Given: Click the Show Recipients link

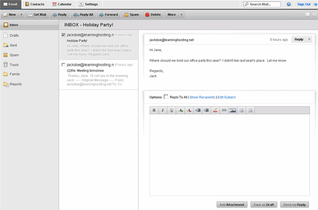Looking at the screenshot, I should click(x=202, y=97).
